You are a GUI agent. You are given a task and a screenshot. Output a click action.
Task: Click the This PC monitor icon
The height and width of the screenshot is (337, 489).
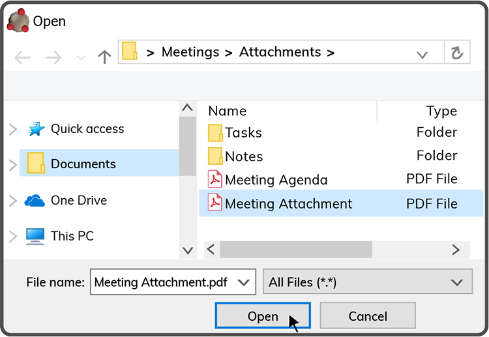pyautogui.click(x=35, y=236)
